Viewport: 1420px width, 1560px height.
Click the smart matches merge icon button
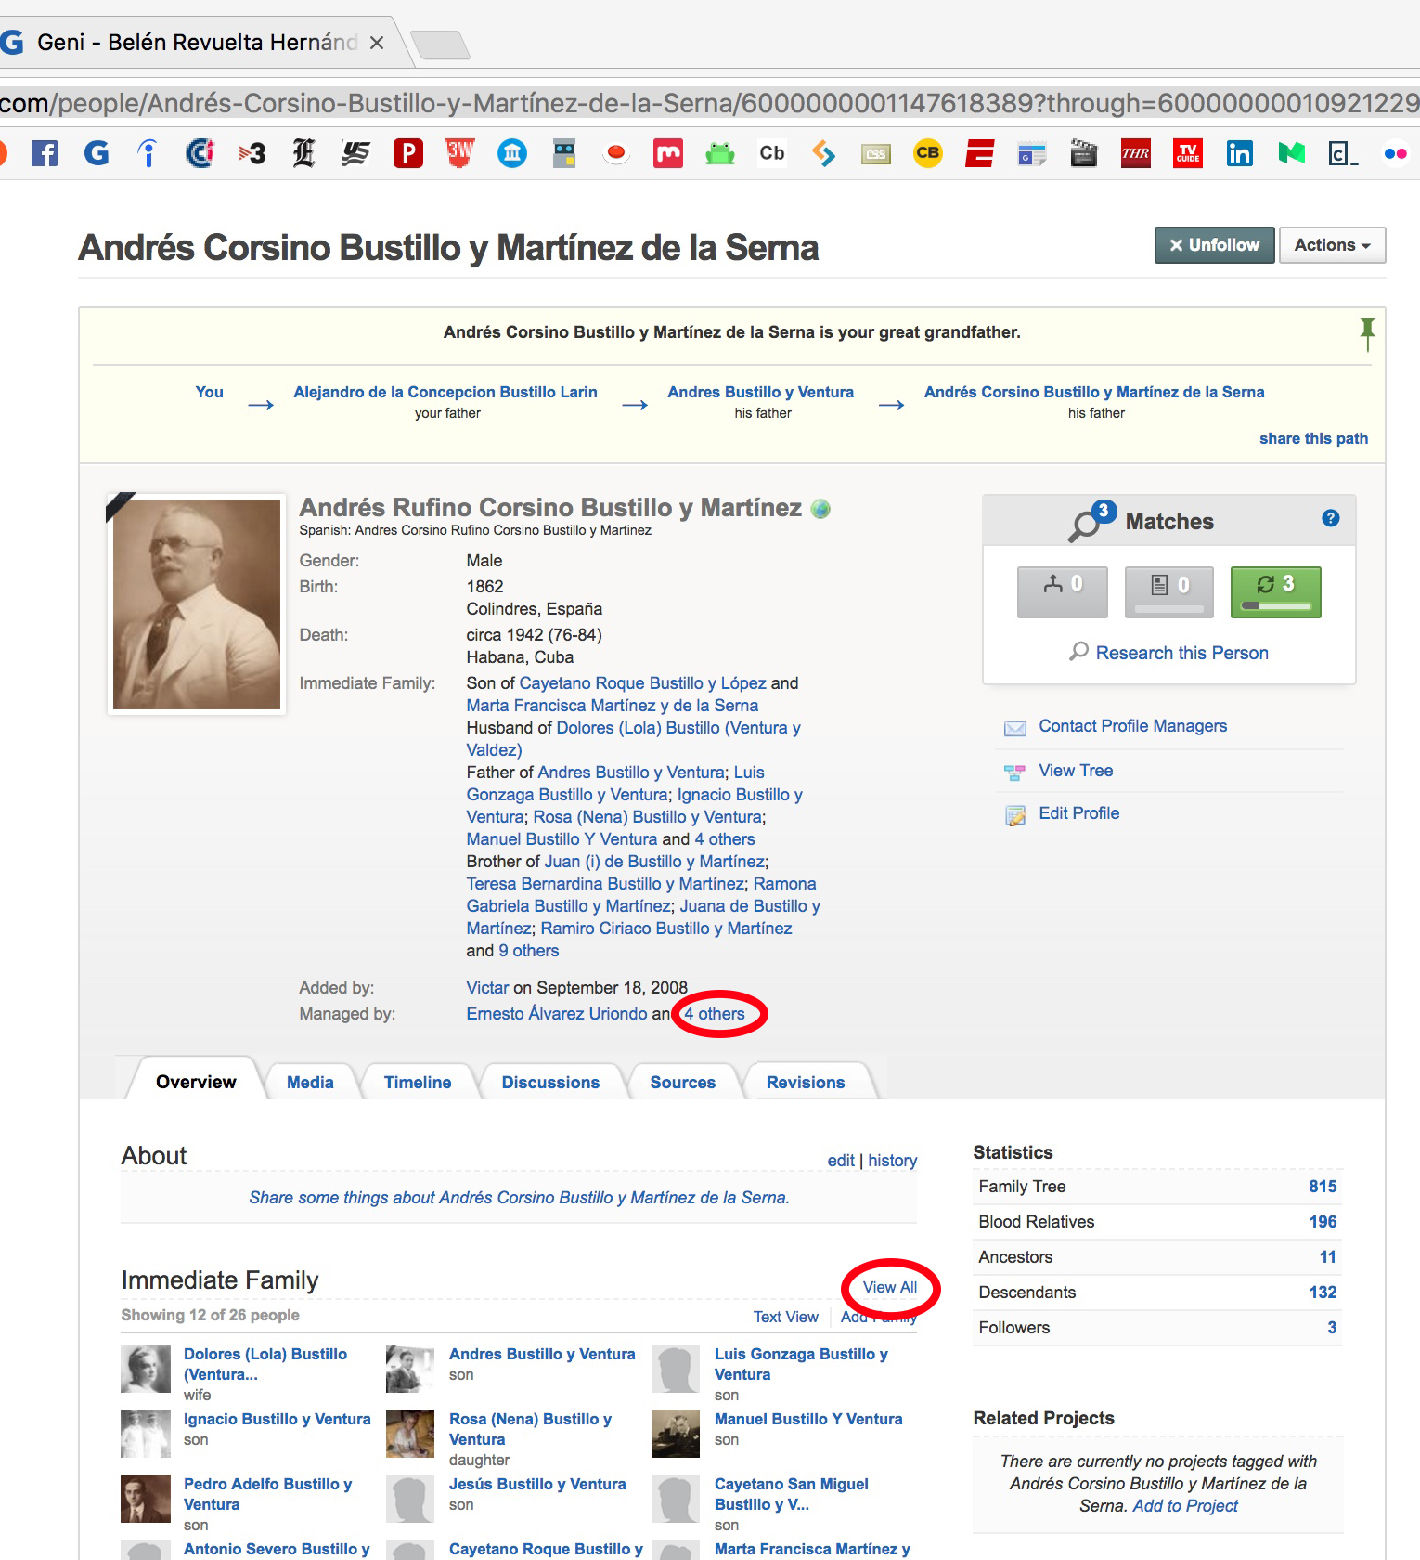[x=1063, y=591]
